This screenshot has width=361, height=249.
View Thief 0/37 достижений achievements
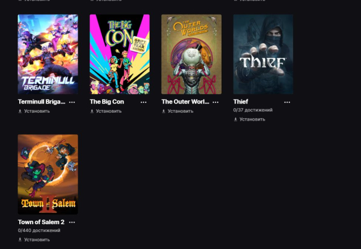[x=253, y=110]
